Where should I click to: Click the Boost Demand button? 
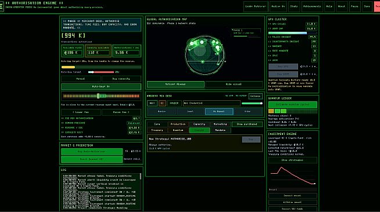(92, 159)
